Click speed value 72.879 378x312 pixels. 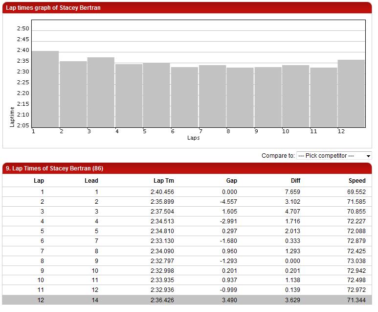pyautogui.click(x=356, y=241)
